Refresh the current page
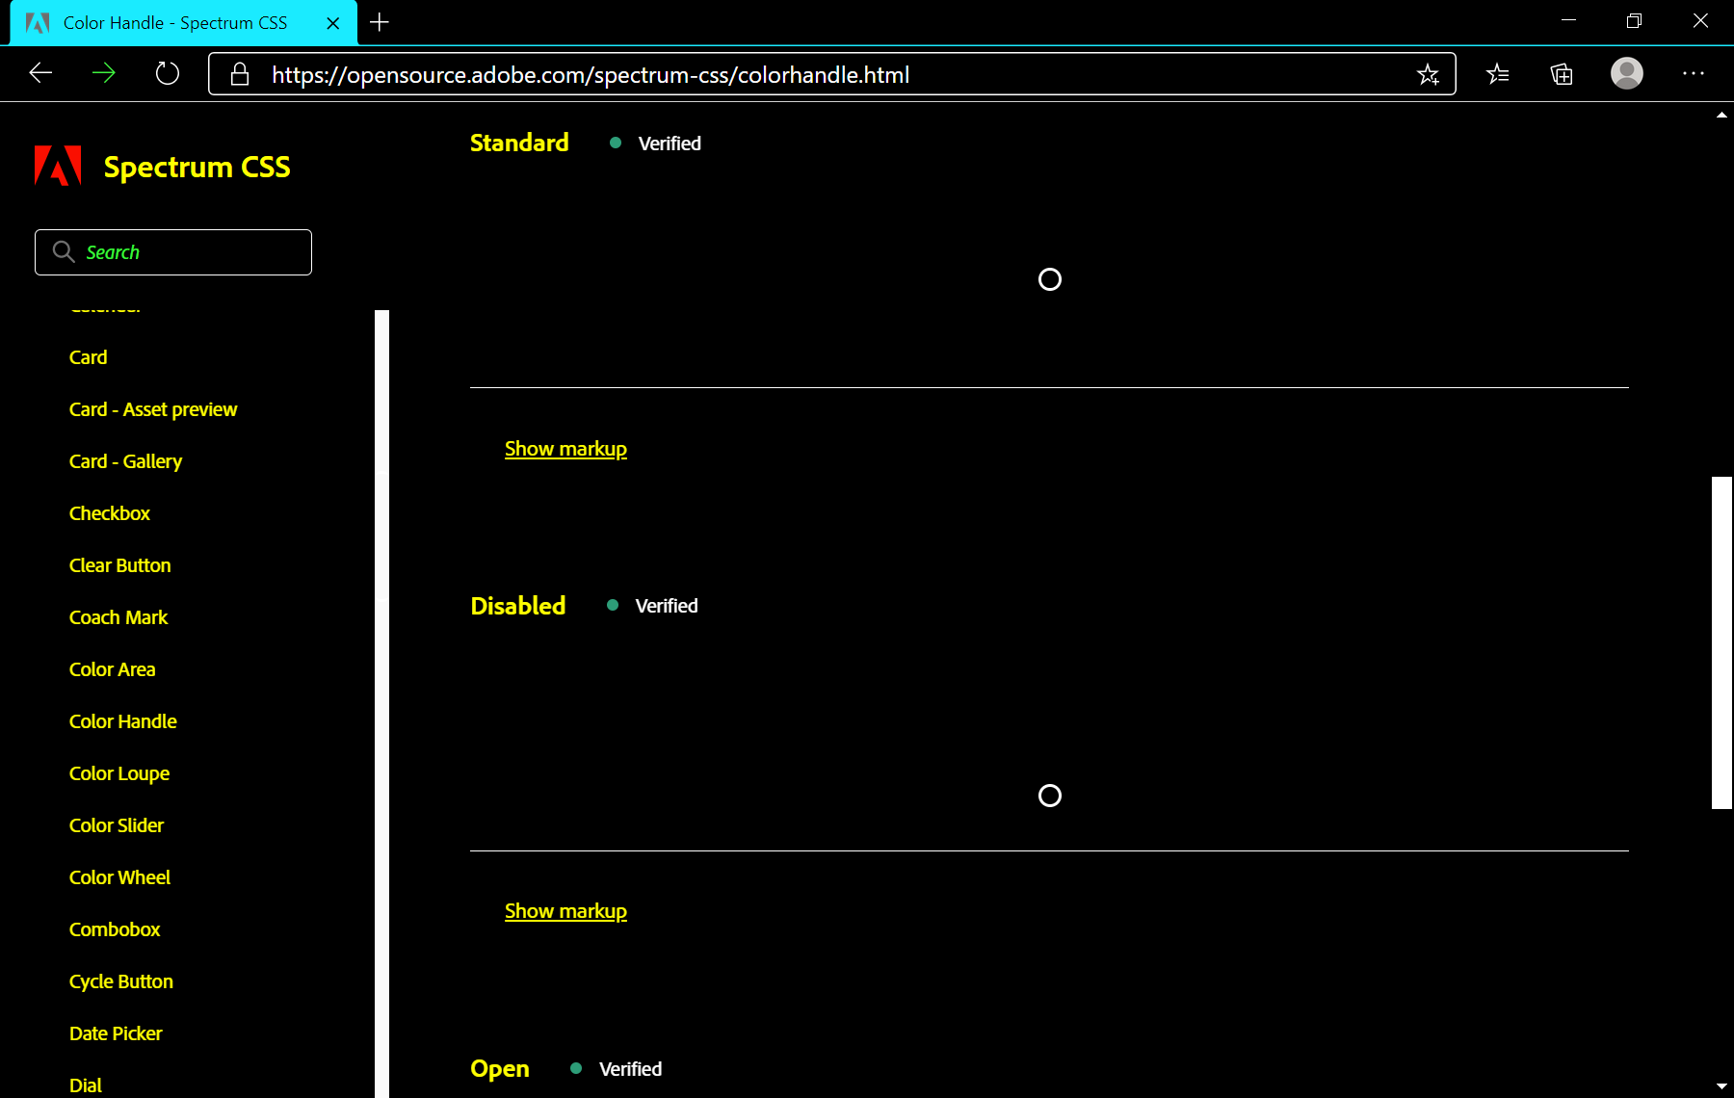 [x=167, y=73]
